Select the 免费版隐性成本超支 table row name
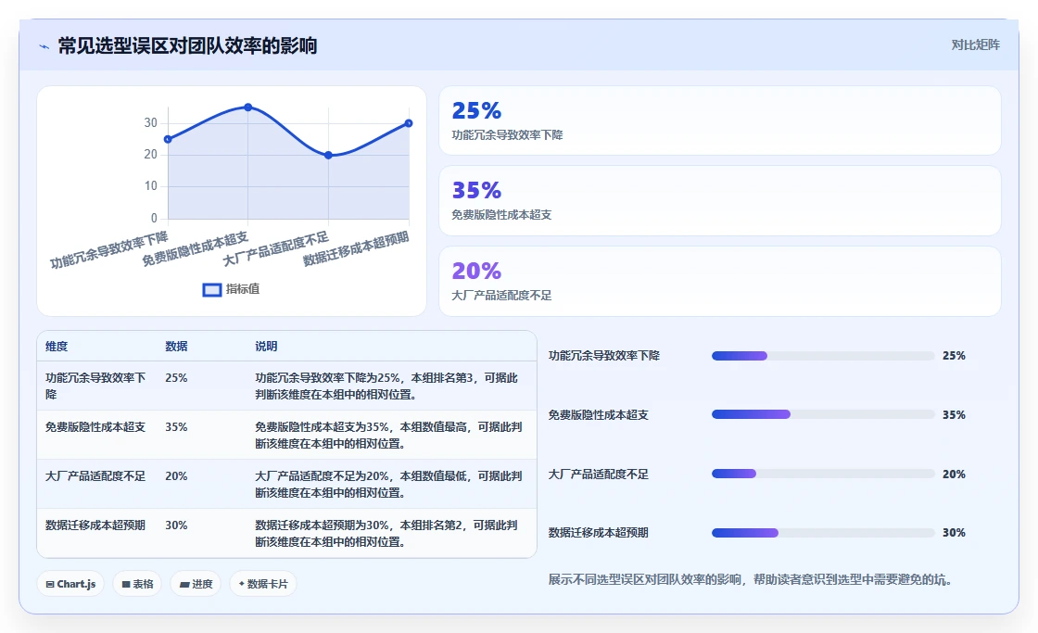The width and height of the screenshot is (1038, 633). coord(95,427)
